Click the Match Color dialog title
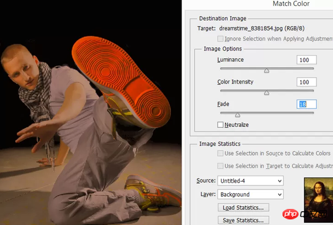The image size is (333, 225). coord(291,4)
